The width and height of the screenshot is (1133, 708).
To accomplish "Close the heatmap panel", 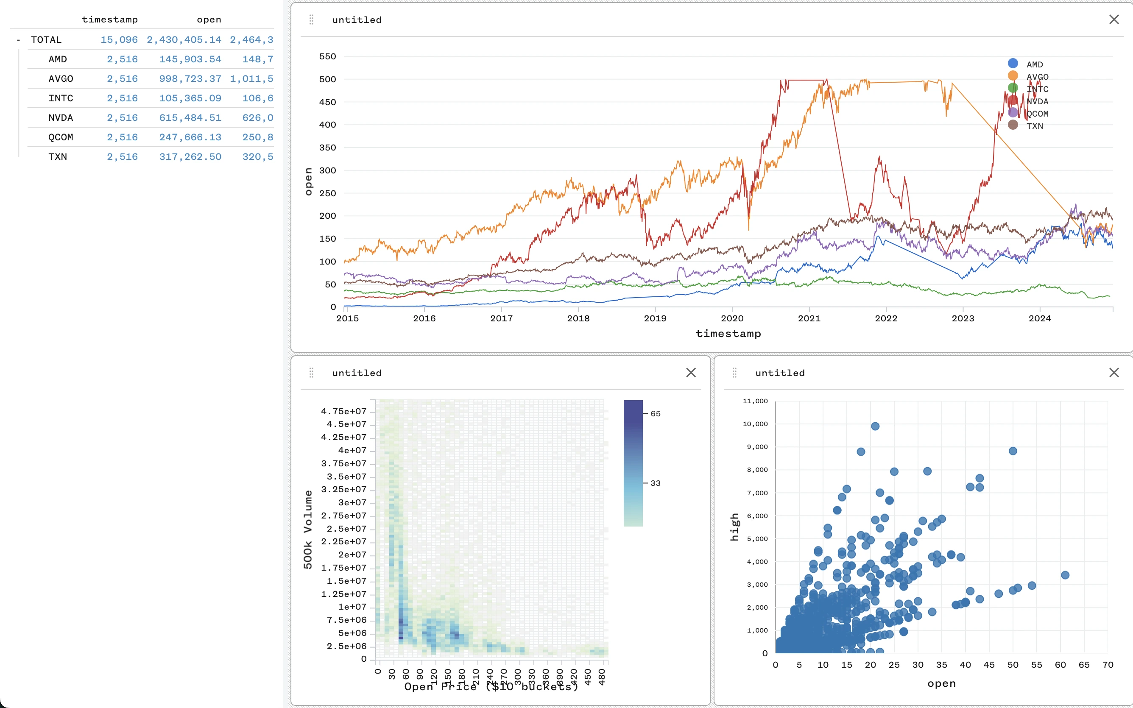I will 691,373.
